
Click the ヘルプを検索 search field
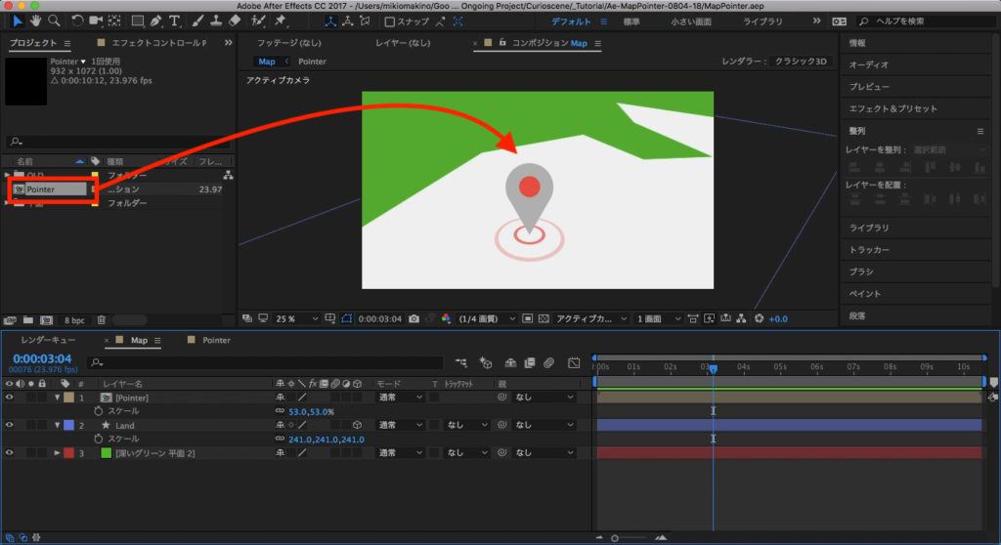[x=925, y=21]
